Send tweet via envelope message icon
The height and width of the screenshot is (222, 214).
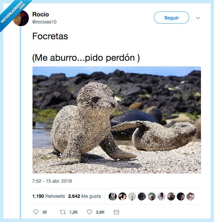pos(116,212)
